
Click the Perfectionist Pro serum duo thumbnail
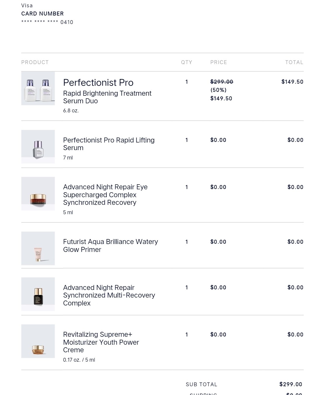coord(38,88)
